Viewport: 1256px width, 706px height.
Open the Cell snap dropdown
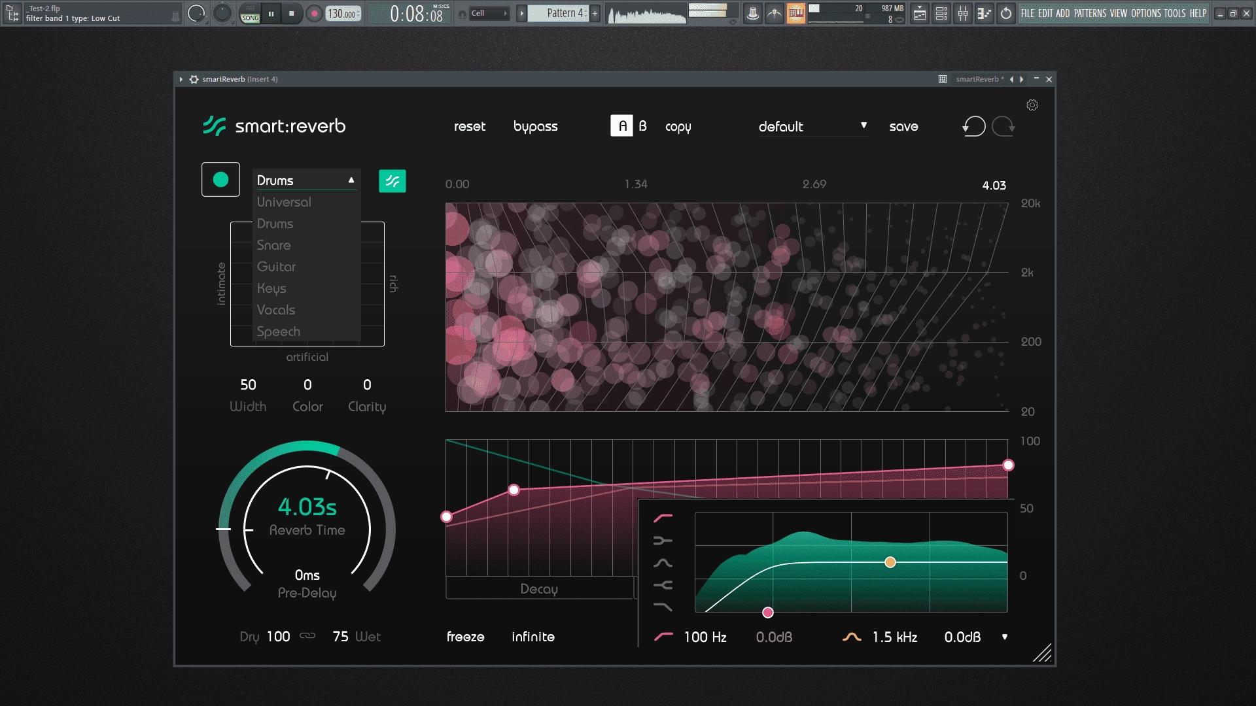(x=489, y=13)
